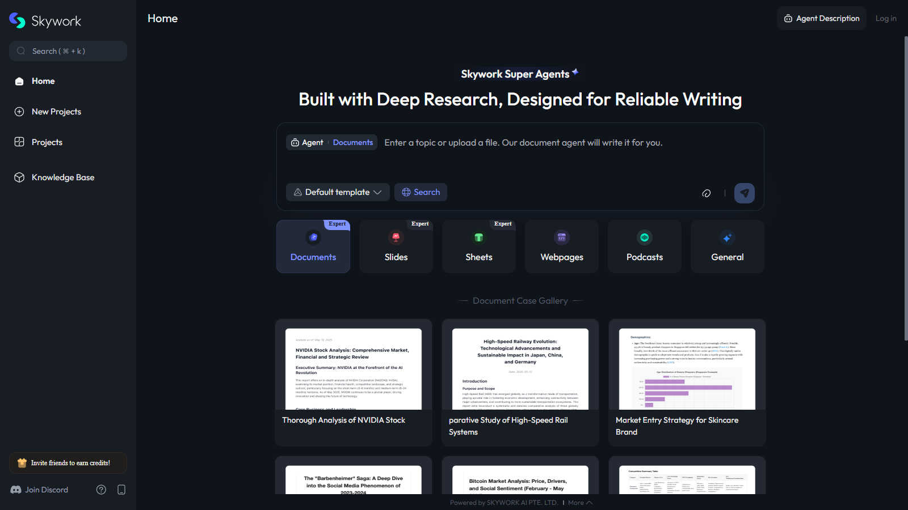Click 'parative Study of High-Speed Rail Systems' title
Viewport: 908px width, 510px height.
pyautogui.click(x=508, y=426)
